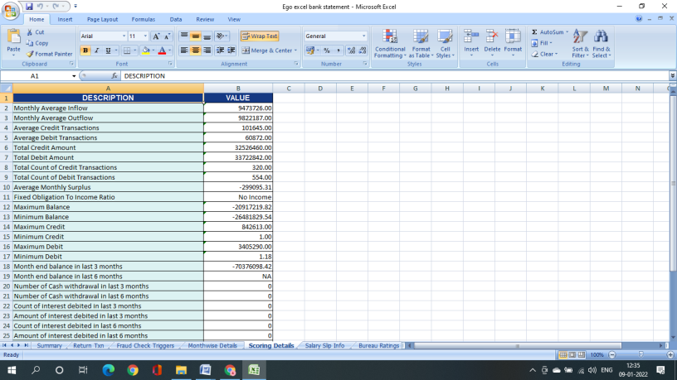Toggle Italic formatting
The image size is (677, 380).
96,51
